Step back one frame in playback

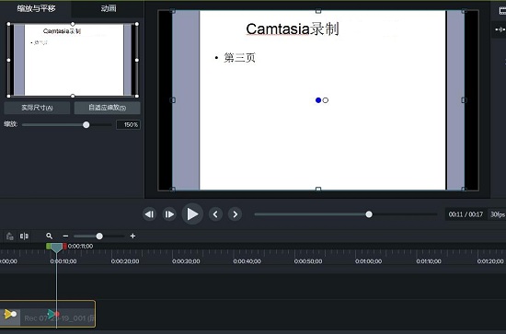(x=149, y=214)
